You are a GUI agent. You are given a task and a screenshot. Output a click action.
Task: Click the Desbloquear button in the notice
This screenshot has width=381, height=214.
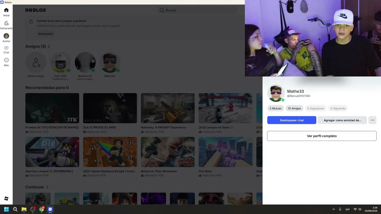46,34
